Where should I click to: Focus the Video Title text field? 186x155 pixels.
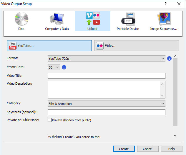pyautogui.click(x=106, y=76)
